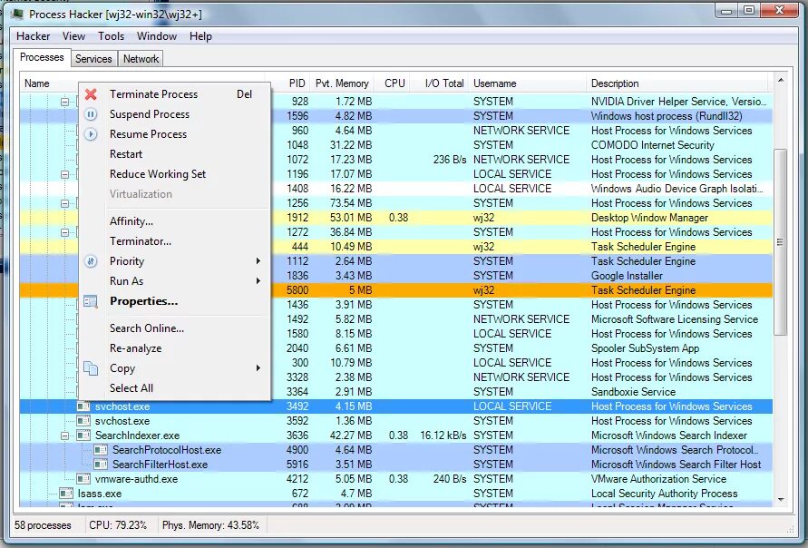Click the scrollbar up arrow
808x548 pixels.
coord(780,81)
